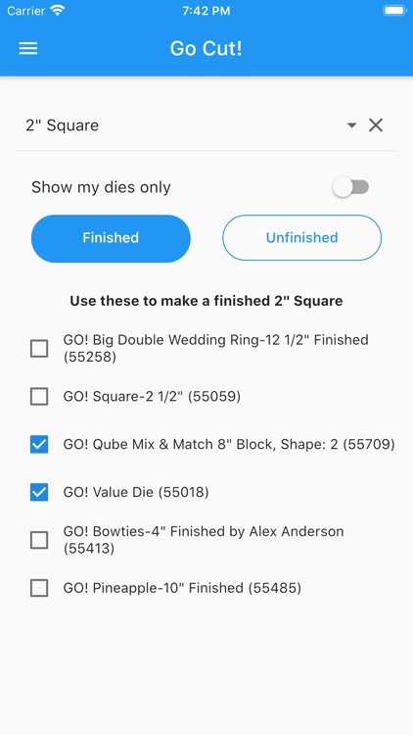Tap the Show my dies only label
Image resolution: width=413 pixels, height=735 pixels.
(x=101, y=187)
